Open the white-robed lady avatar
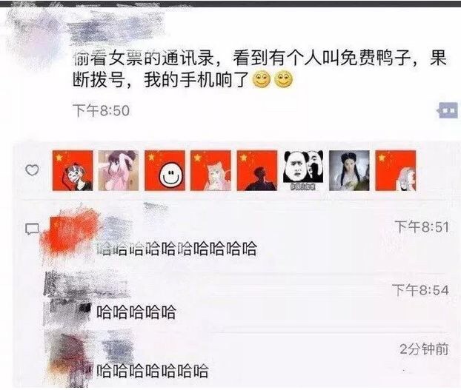Image resolution: width=461 pixels, height=390 pixels. coord(349,170)
